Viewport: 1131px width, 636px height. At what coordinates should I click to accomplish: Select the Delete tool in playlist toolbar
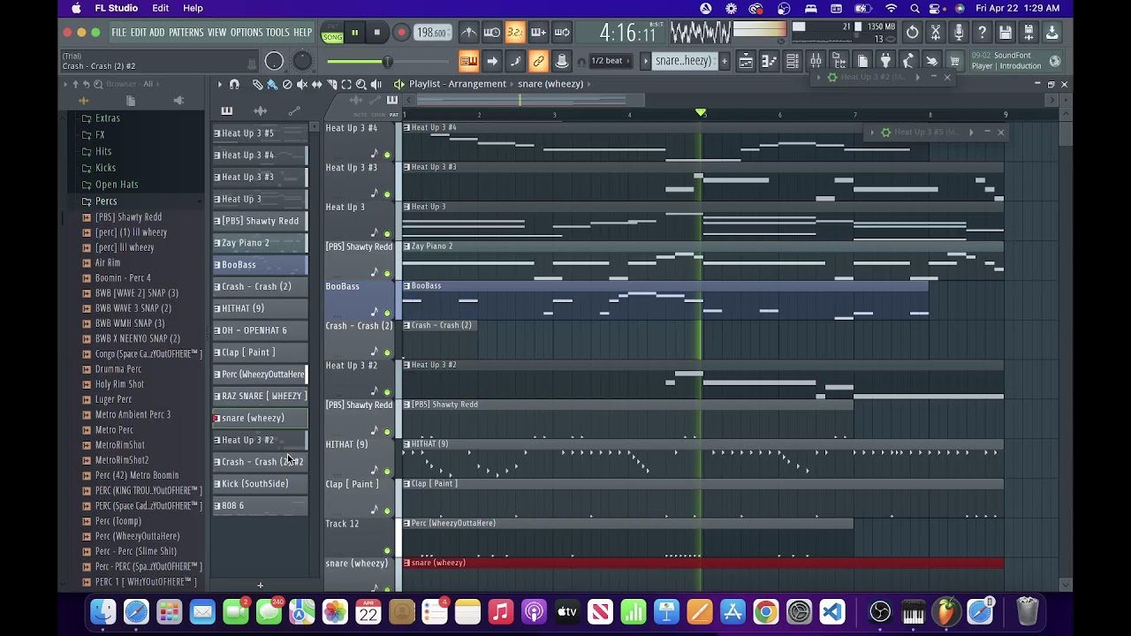[x=287, y=84]
